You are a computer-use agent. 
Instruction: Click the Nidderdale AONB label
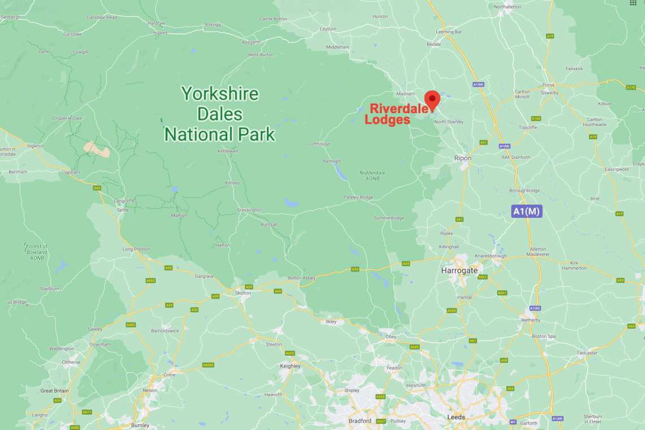(372, 176)
